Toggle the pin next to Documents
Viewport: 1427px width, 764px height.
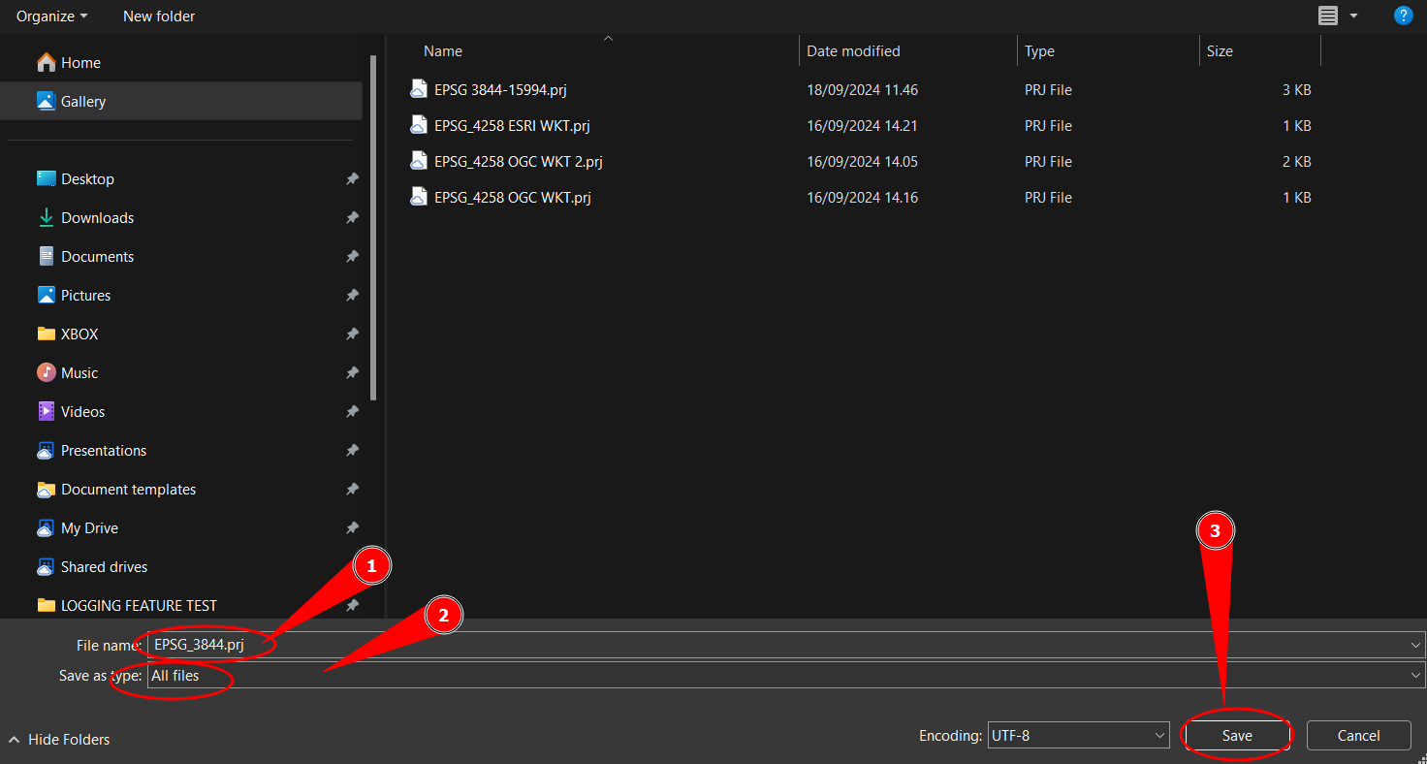(x=352, y=257)
